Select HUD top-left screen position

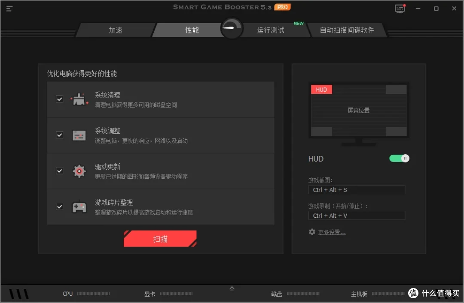point(321,90)
